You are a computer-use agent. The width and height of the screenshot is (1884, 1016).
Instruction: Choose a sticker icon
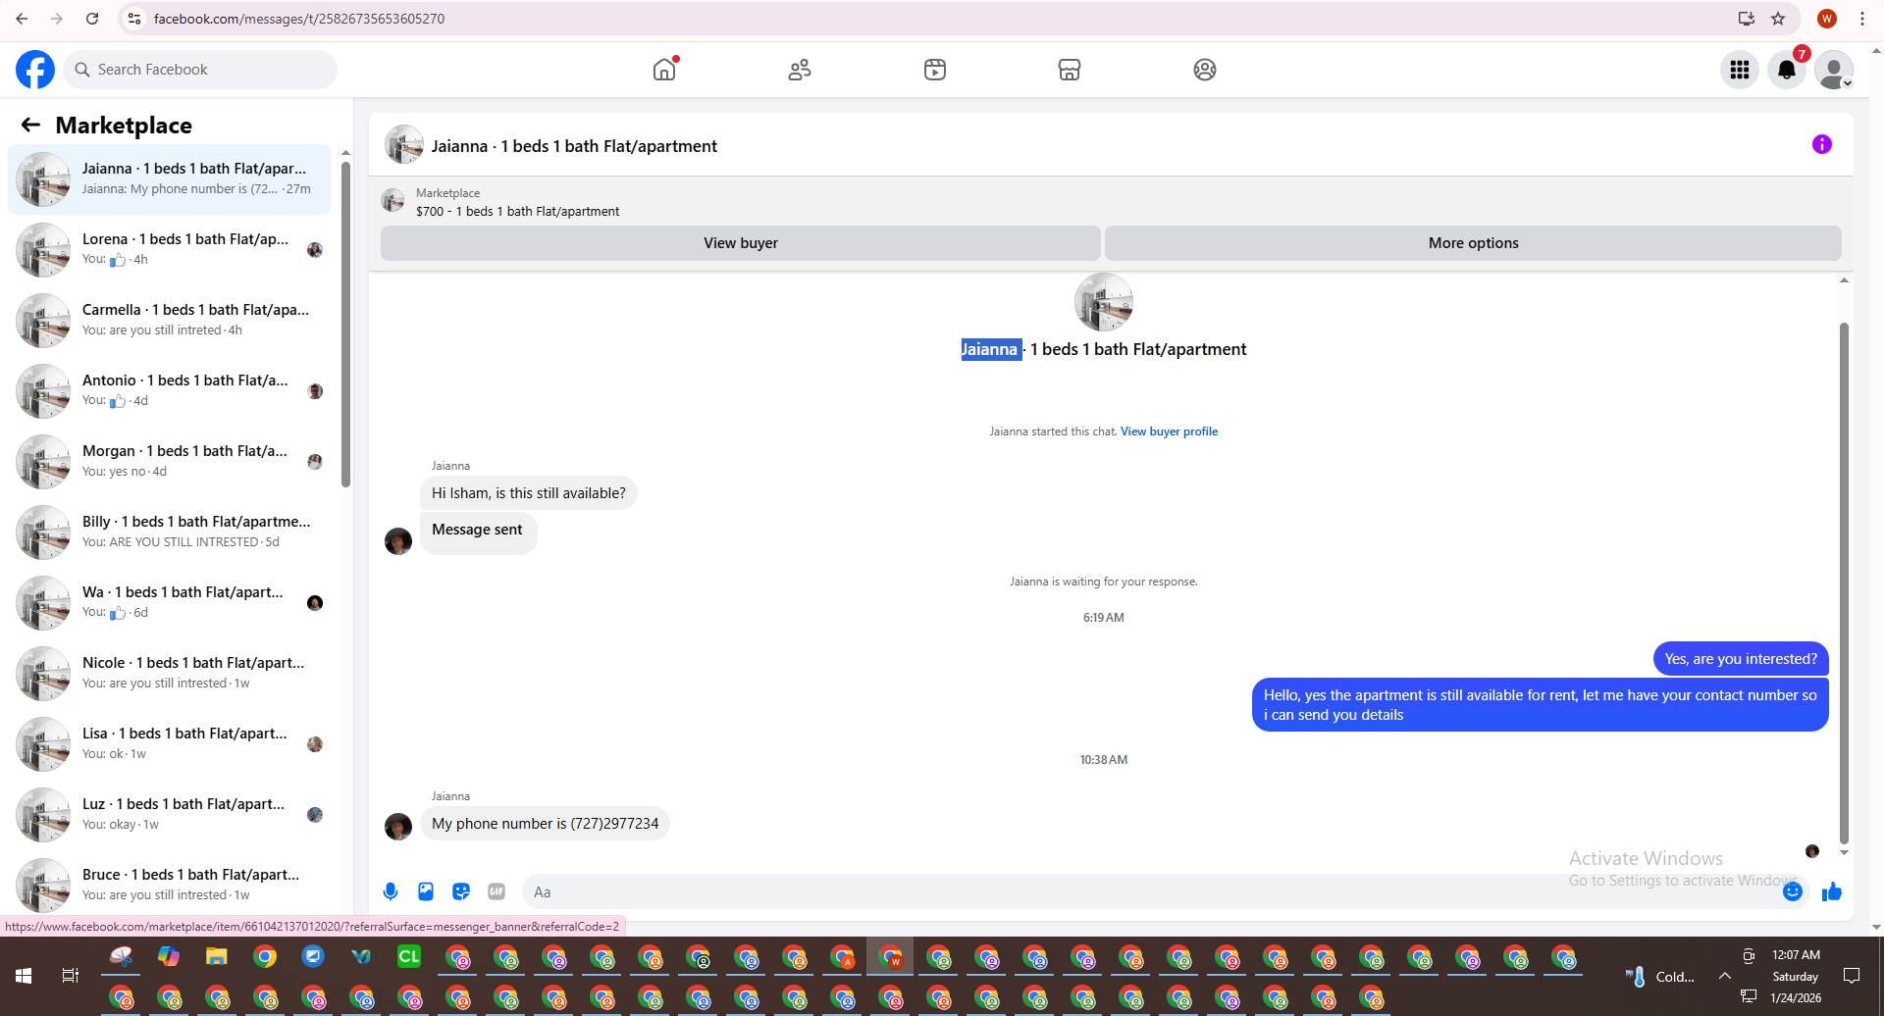461,891
